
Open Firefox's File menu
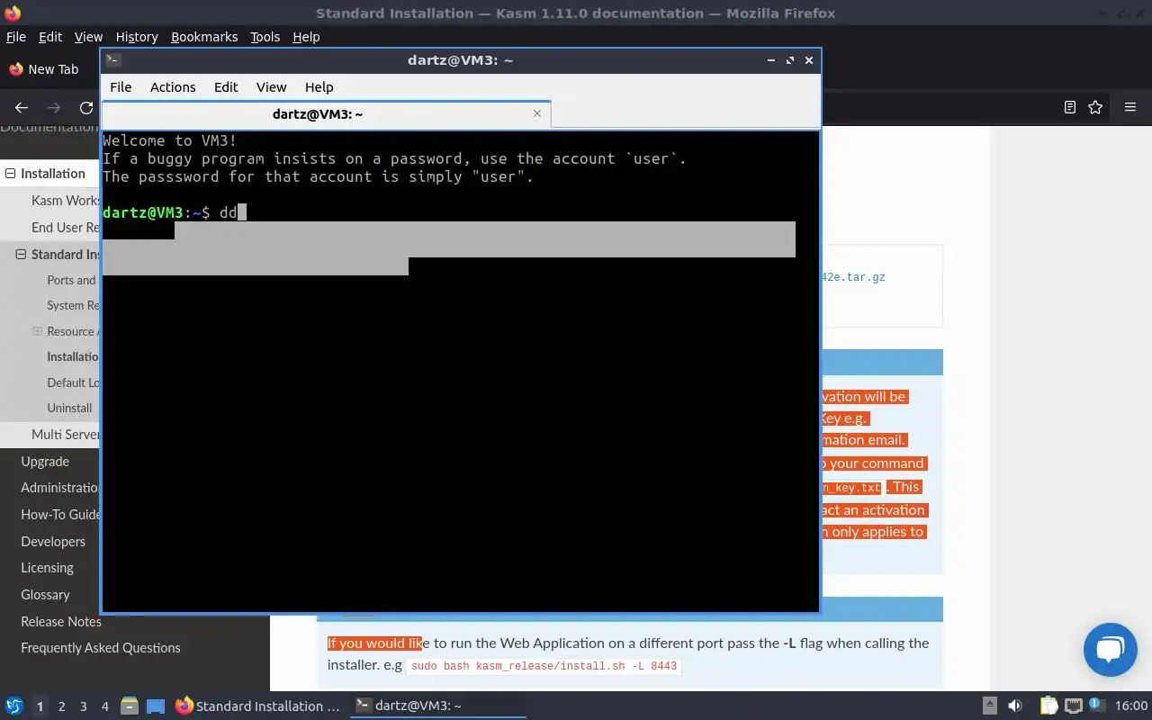click(x=16, y=37)
